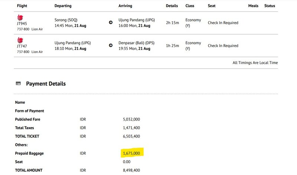Click the Prepaid Baggage label
The image size is (297, 175).
coord(29,153)
